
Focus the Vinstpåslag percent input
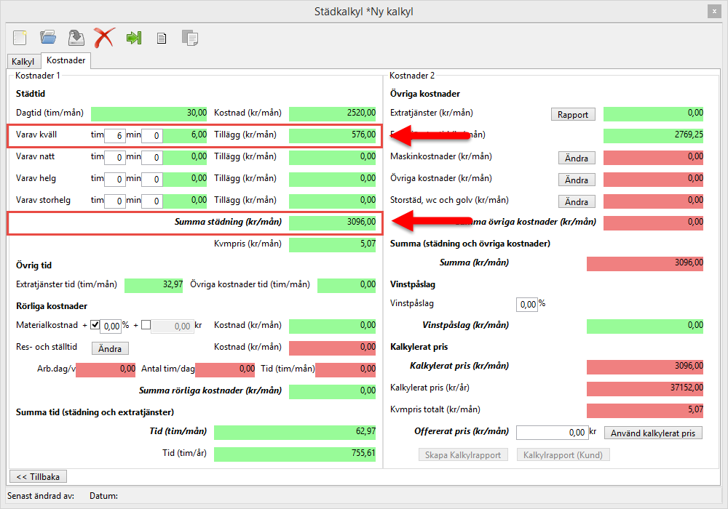(x=526, y=304)
